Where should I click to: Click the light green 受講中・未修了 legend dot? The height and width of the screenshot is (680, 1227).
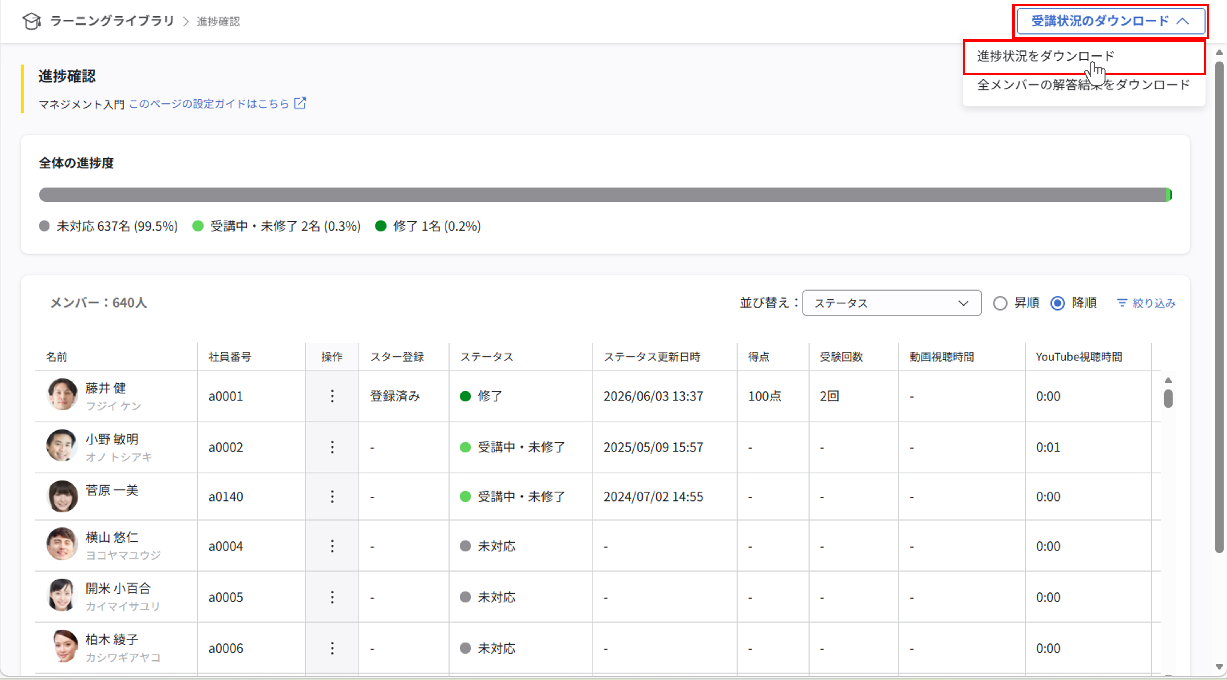[x=198, y=226]
